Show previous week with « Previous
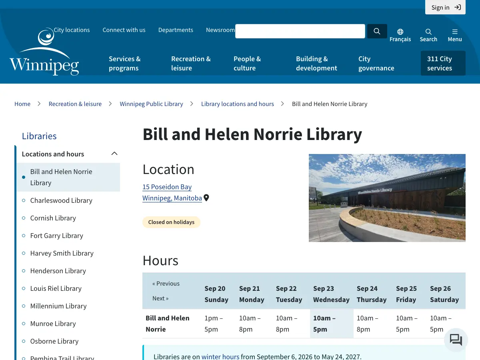 pos(166,284)
